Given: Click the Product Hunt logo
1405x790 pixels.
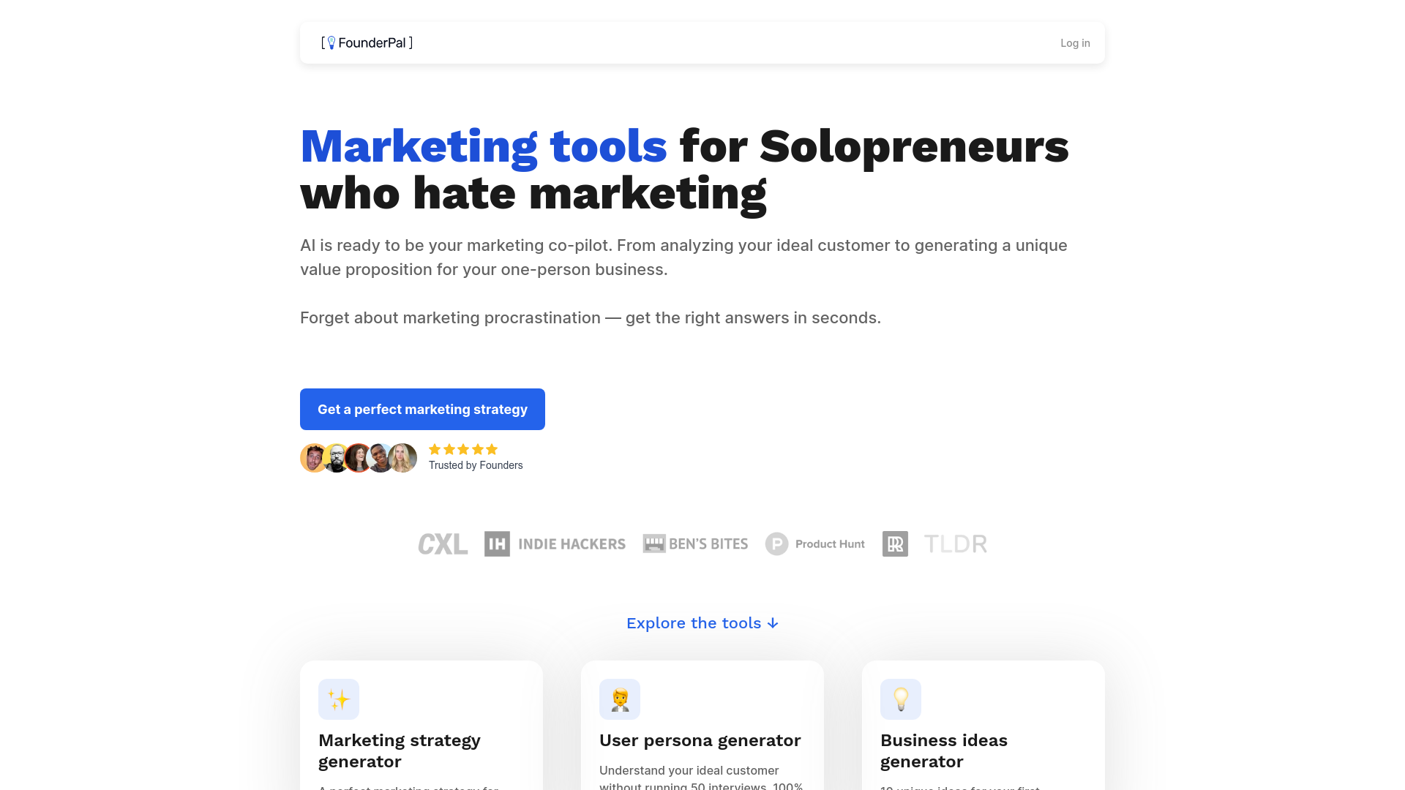Looking at the screenshot, I should (x=814, y=544).
